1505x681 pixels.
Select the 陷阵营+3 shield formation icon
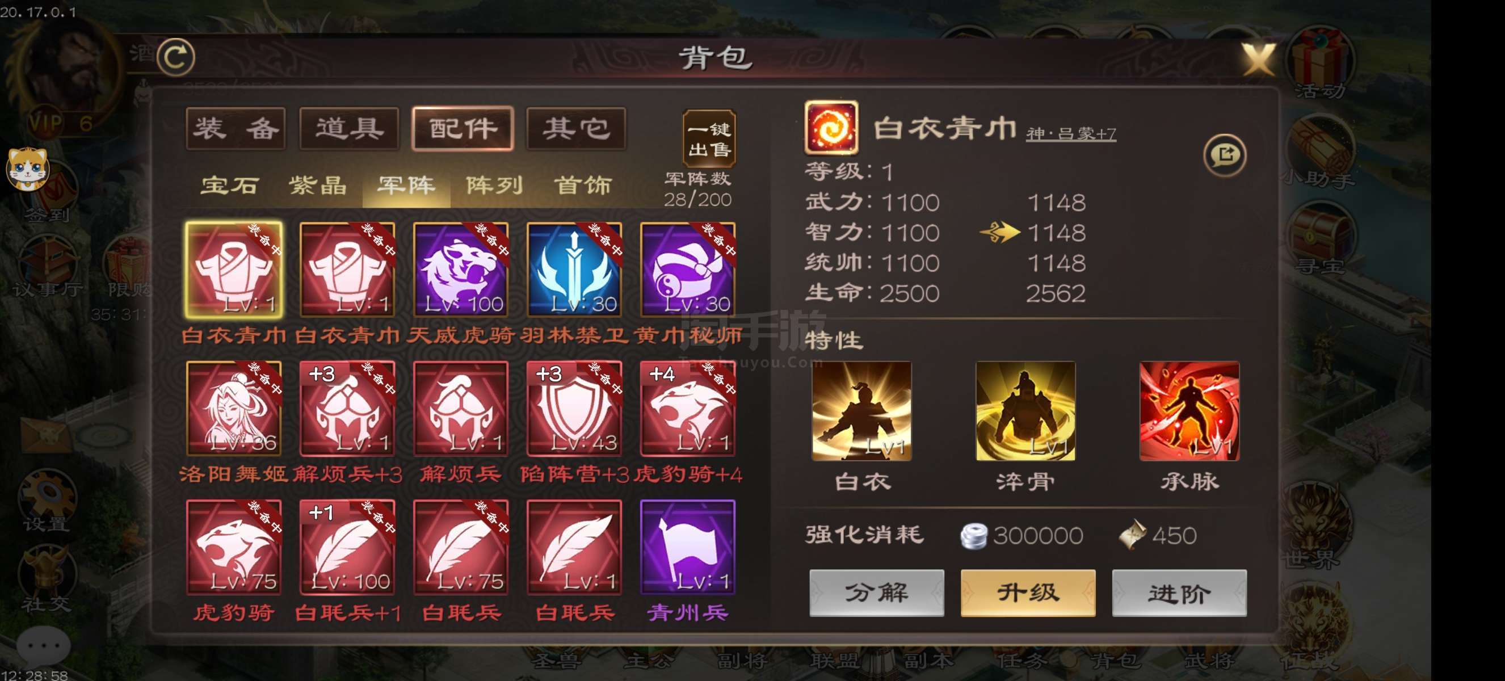point(574,408)
